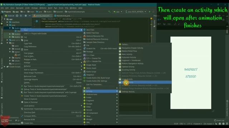Select Reformat Code in the context menu
The height and width of the screenshot is (128, 229).
(51, 76)
